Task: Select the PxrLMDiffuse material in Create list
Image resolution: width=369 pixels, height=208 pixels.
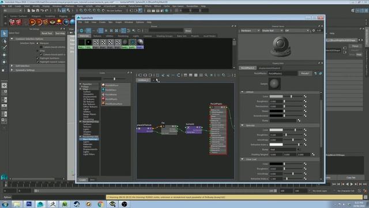Action: click(116, 85)
